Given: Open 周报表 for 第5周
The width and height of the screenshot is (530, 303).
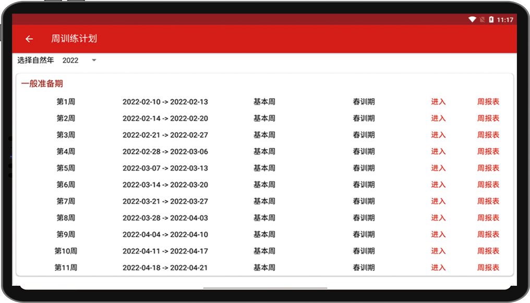Looking at the screenshot, I should (488, 168).
